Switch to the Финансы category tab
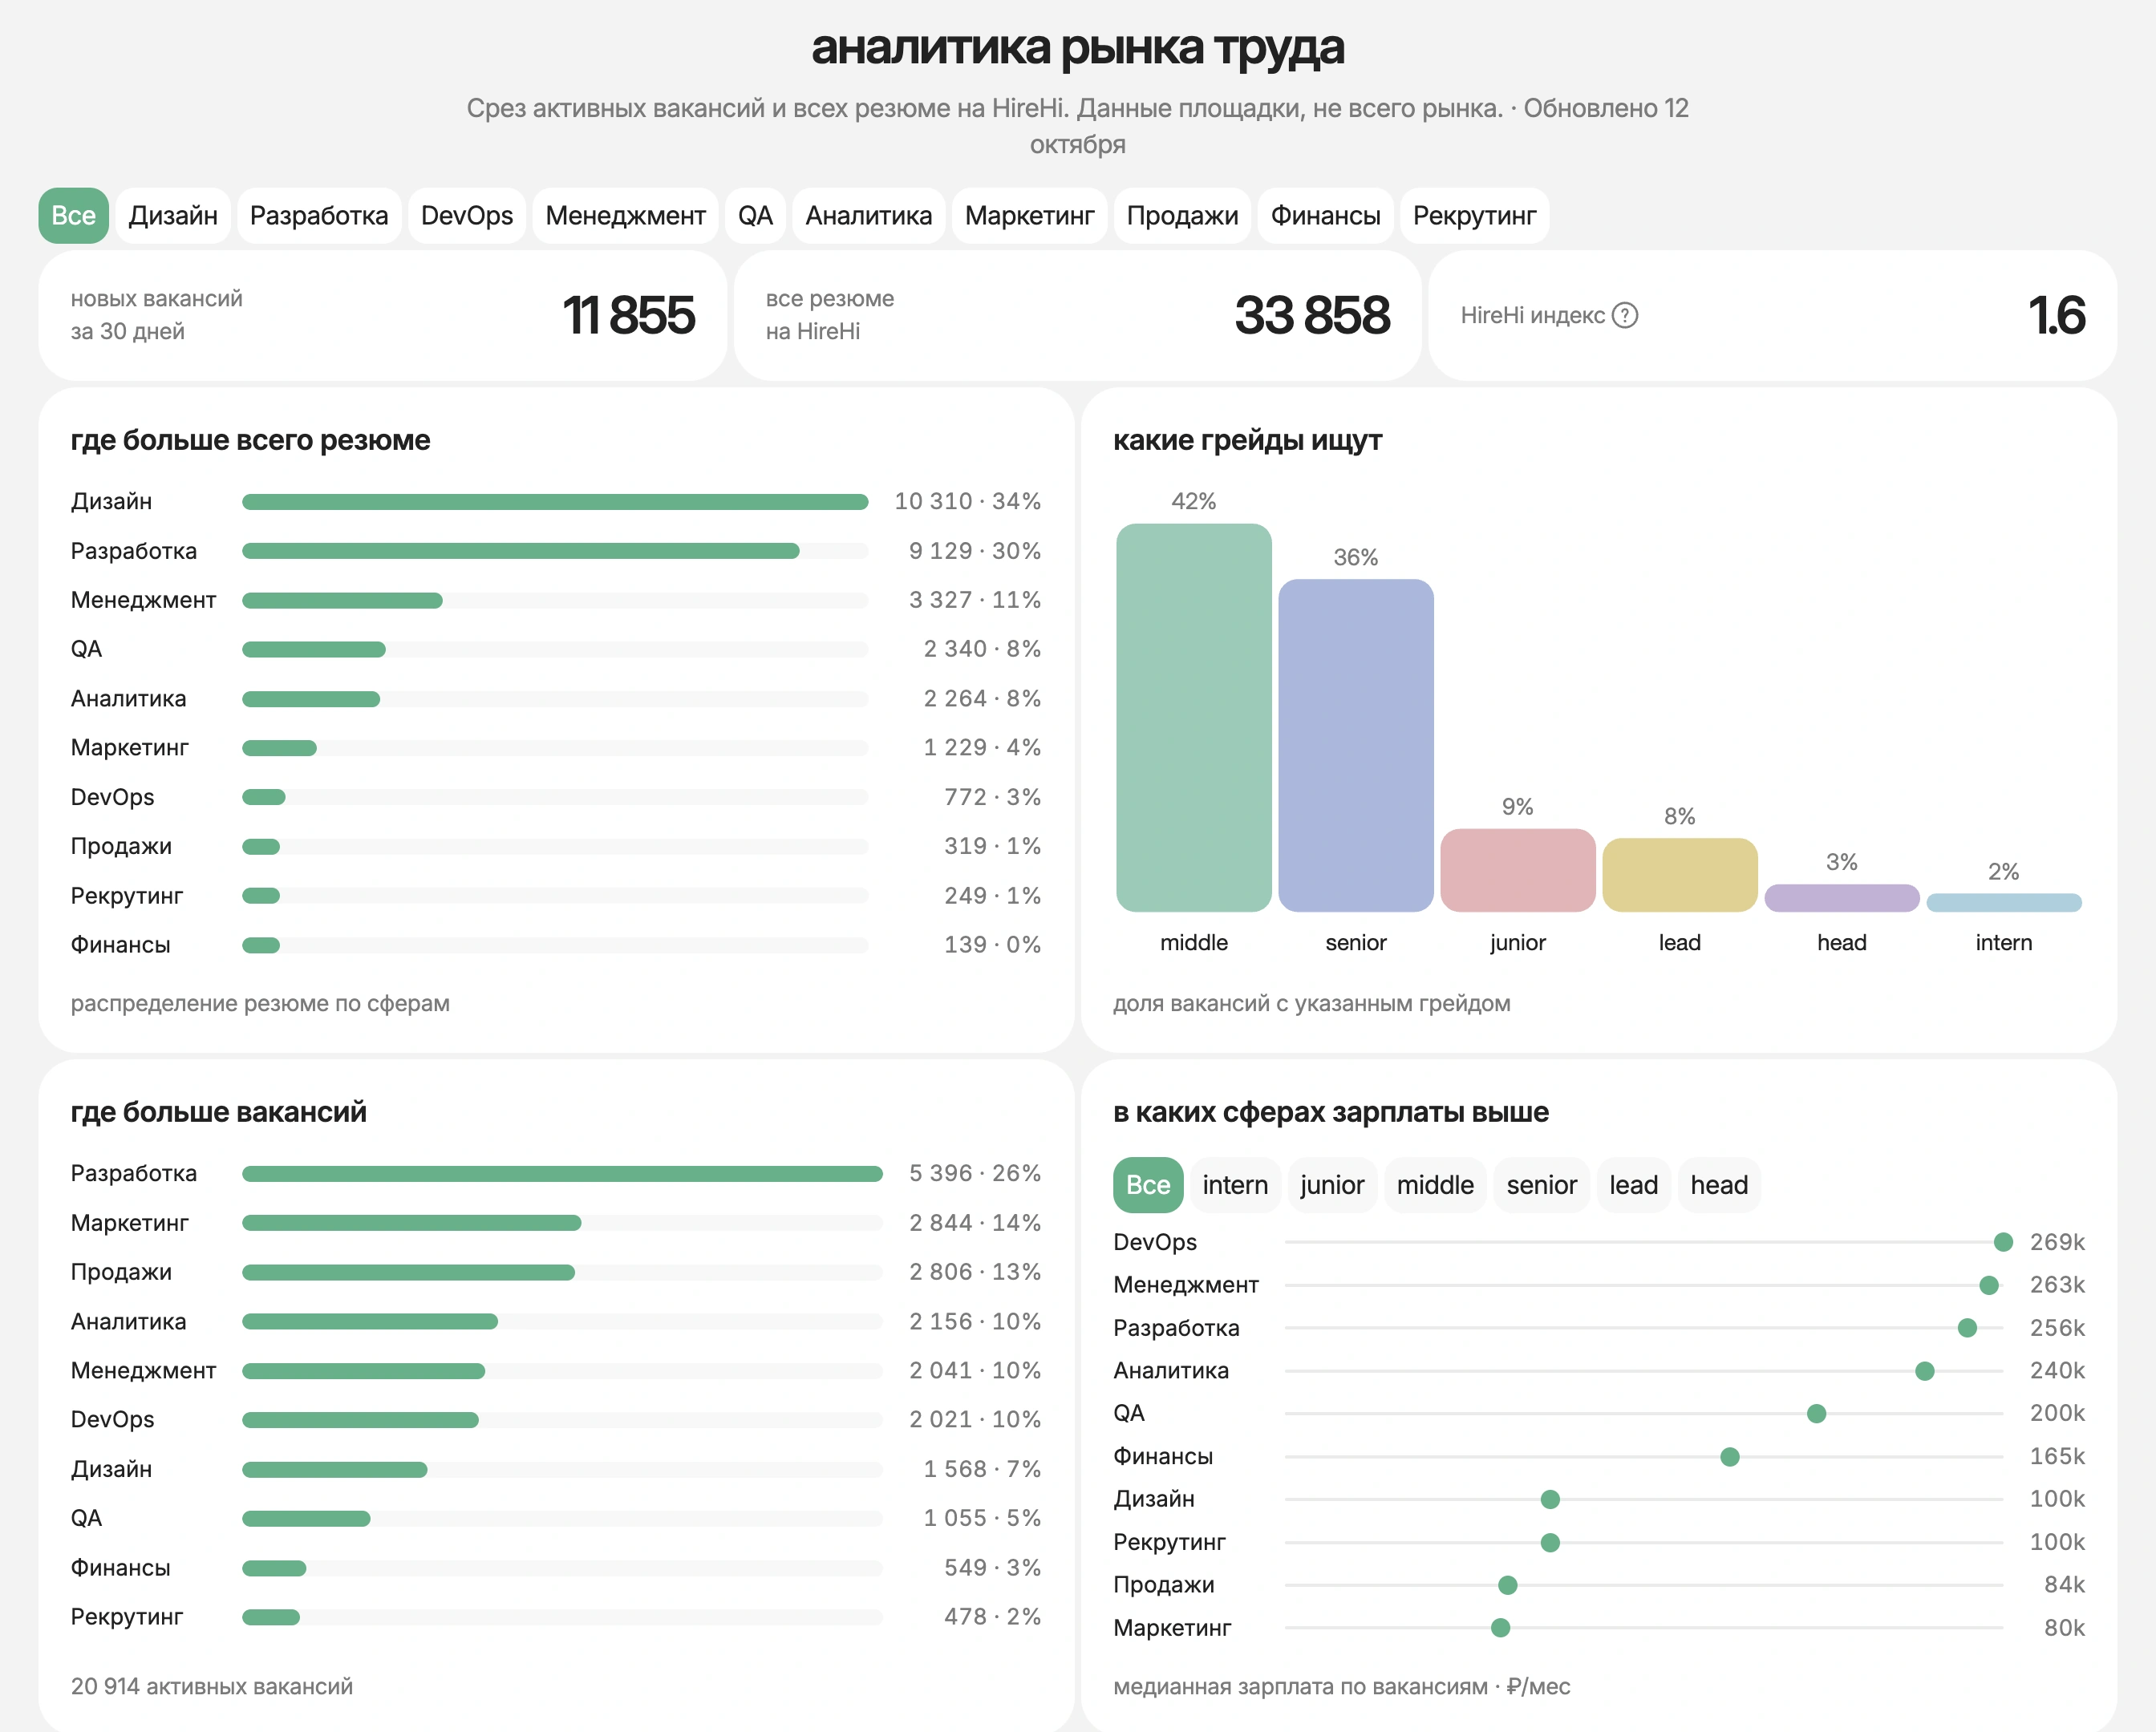The width and height of the screenshot is (2156, 1732). (x=1326, y=215)
